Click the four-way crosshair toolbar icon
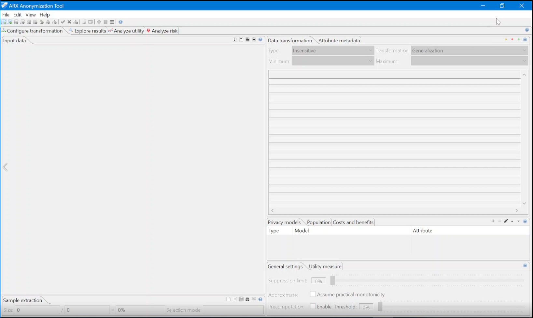Screen dimensions: 533x318 99,22
